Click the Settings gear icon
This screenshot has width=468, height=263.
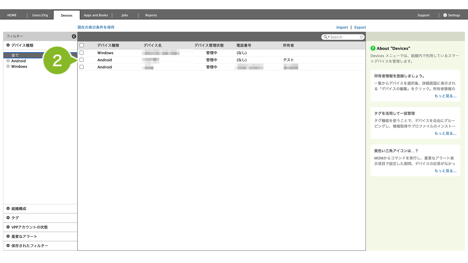click(x=445, y=15)
